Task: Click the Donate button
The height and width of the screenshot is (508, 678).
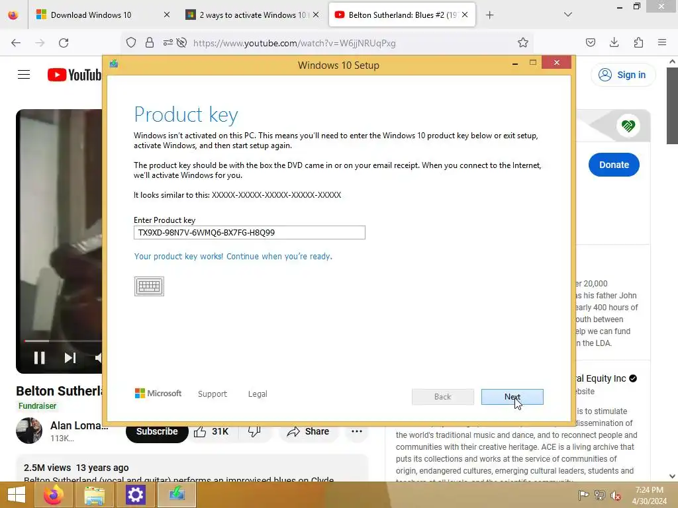Action: point(614,165)
